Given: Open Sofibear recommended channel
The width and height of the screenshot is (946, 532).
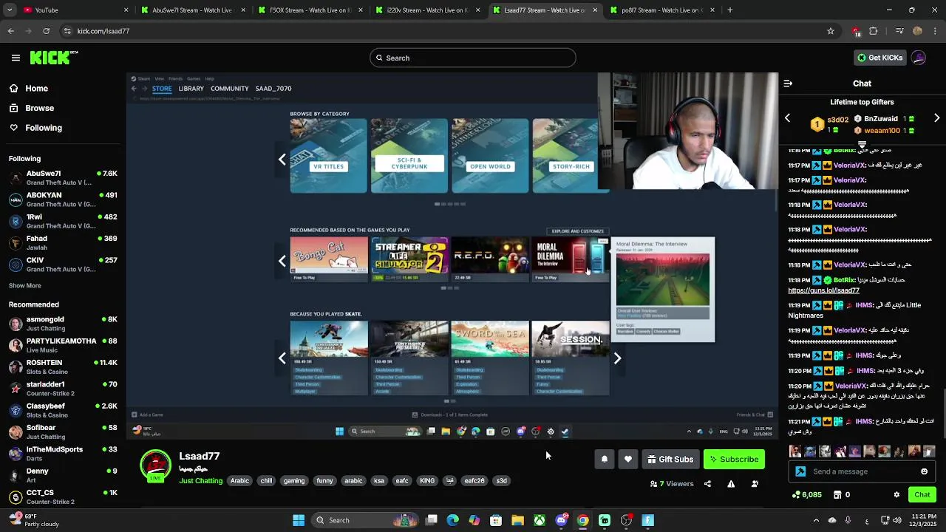Looking at the screenshot, I should pyautogui.click(x=63, y=432).
